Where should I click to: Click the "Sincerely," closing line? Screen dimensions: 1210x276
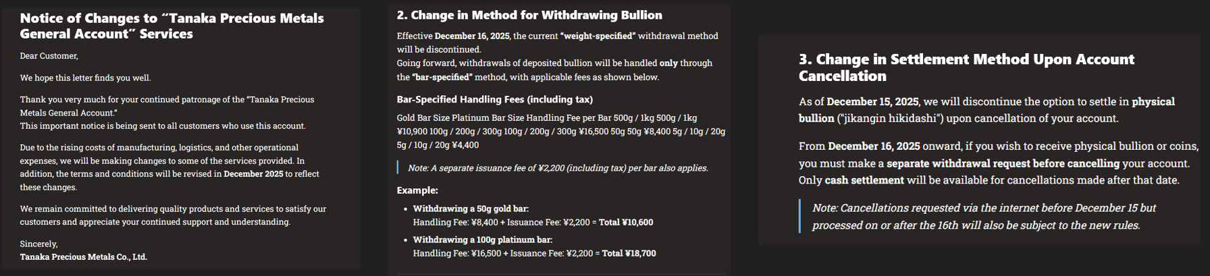pos(38,244)
